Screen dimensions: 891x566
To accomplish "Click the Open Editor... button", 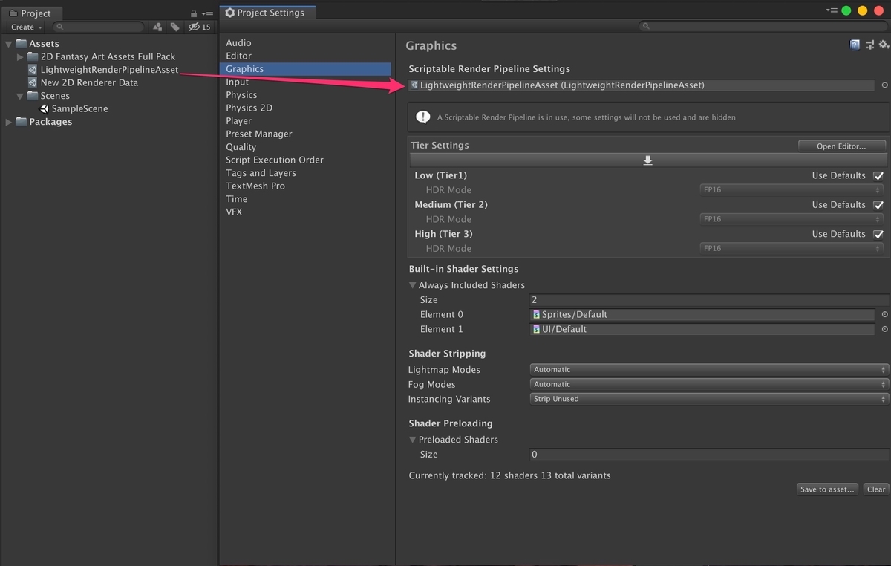I will pyautogui.click(x=841, y=146).
